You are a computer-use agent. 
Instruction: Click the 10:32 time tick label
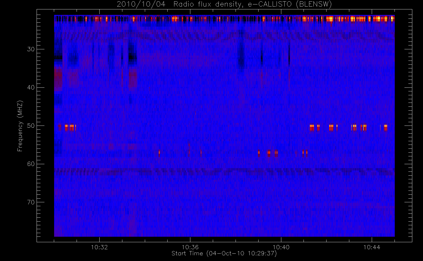[x=99, y=247]
